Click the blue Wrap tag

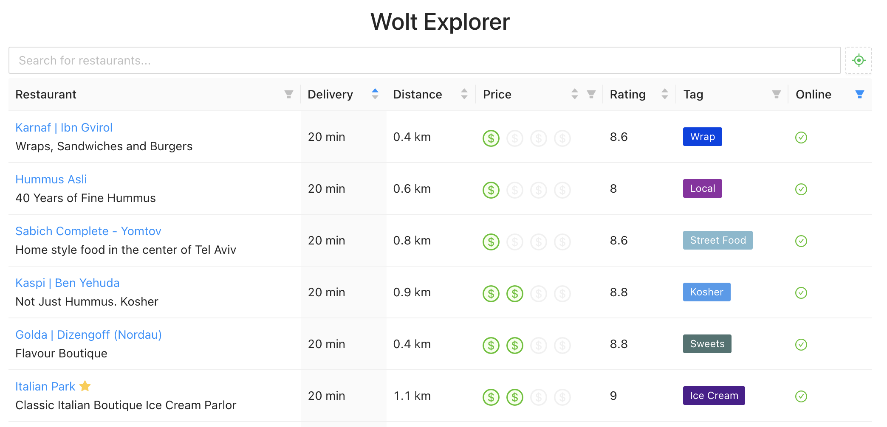pyautogui.click(x=703, y=137)
